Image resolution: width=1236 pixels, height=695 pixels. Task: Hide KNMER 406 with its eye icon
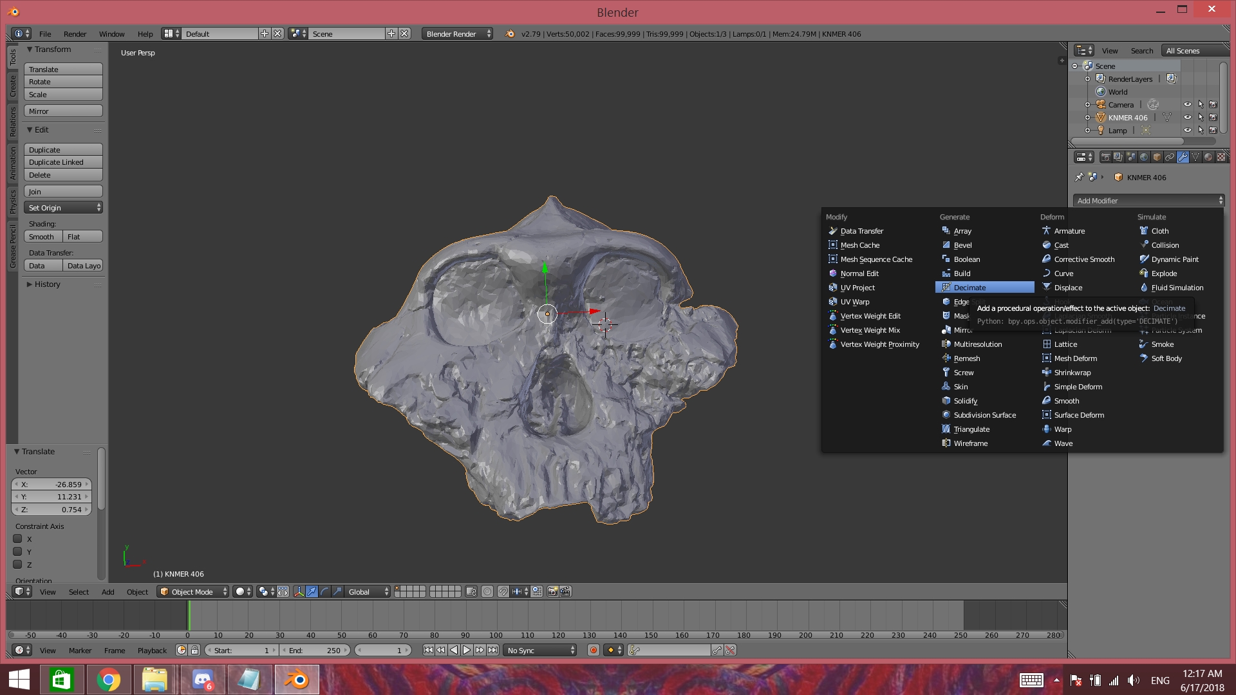tap(1188, 117)
